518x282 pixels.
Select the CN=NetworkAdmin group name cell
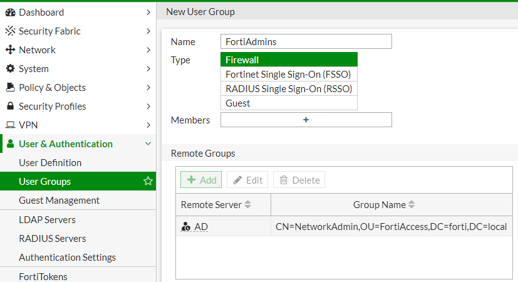(391, 227)
